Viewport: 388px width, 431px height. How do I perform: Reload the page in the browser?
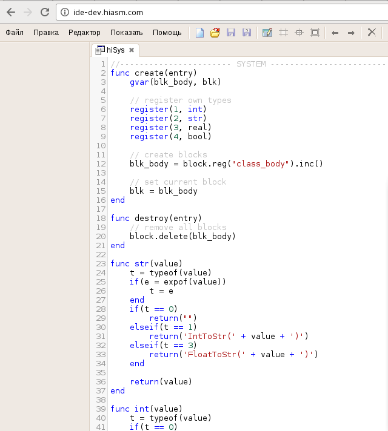click(x=44, y=12)
